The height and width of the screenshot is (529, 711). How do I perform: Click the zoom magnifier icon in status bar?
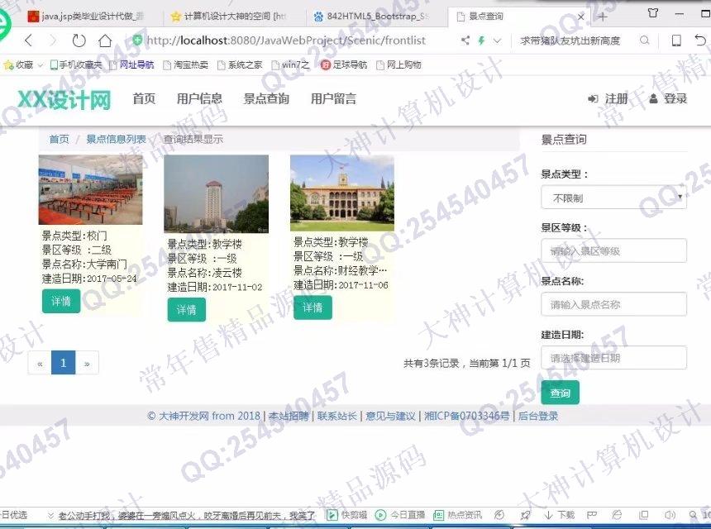tap(693, 515)
